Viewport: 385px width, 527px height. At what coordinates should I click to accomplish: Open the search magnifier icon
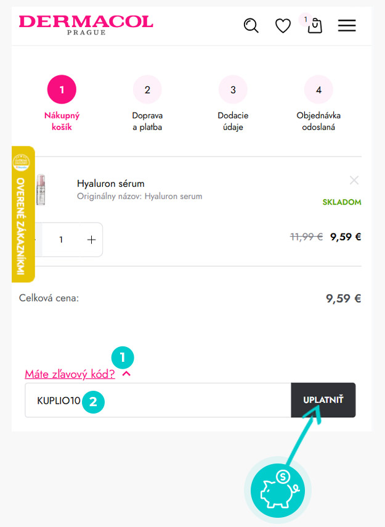click(x=251, y=25)
